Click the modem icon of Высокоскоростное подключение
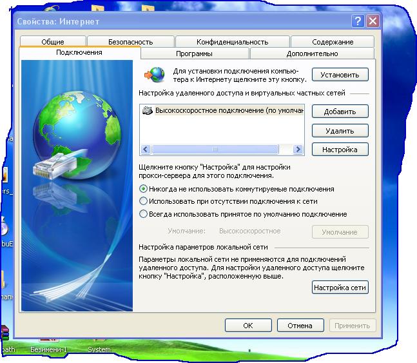Screen dimensions: 417x363 point(148,111)
